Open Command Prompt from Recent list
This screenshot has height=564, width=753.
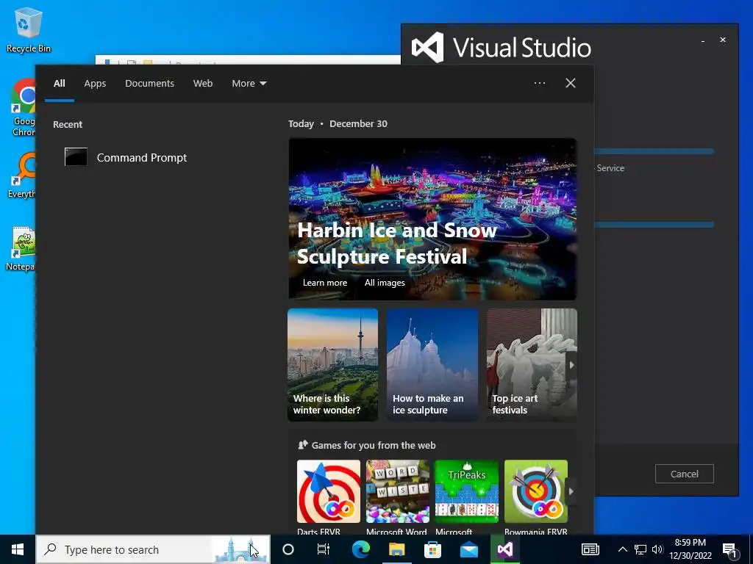coord(126,157)
